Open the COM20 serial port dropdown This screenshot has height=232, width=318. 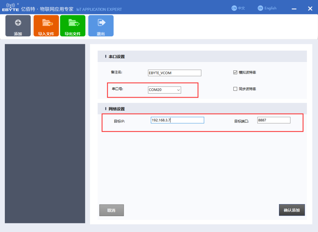(165, 90)
